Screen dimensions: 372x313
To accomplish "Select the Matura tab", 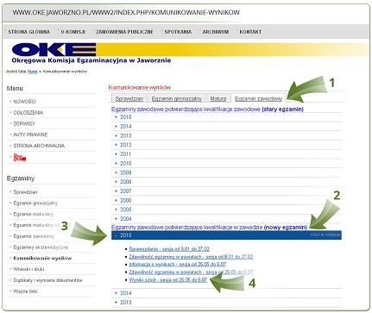I will 218,98.
